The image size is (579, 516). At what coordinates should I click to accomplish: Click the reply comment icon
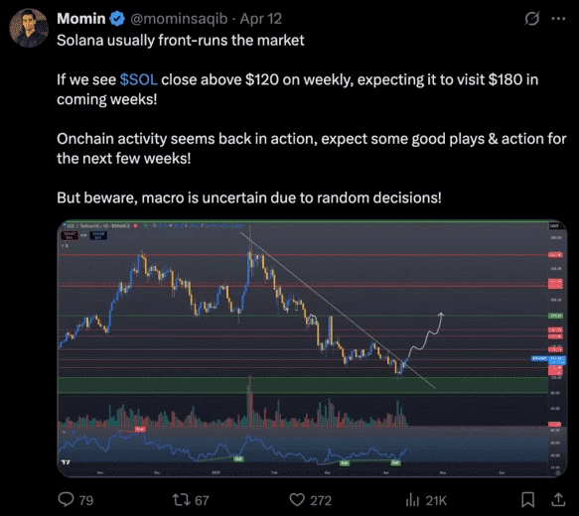[x=67, y=499]
